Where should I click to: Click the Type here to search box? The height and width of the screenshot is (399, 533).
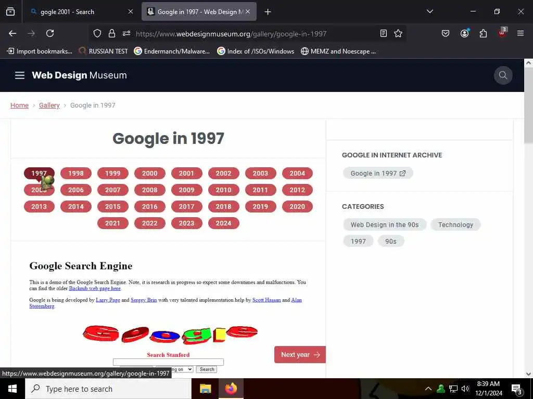(x=108, y=389)
